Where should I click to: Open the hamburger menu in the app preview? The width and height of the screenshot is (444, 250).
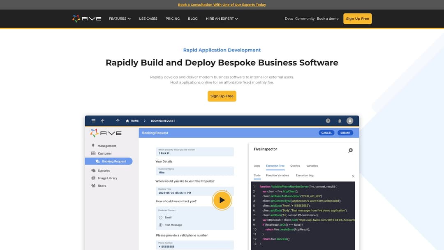(93, 120)
